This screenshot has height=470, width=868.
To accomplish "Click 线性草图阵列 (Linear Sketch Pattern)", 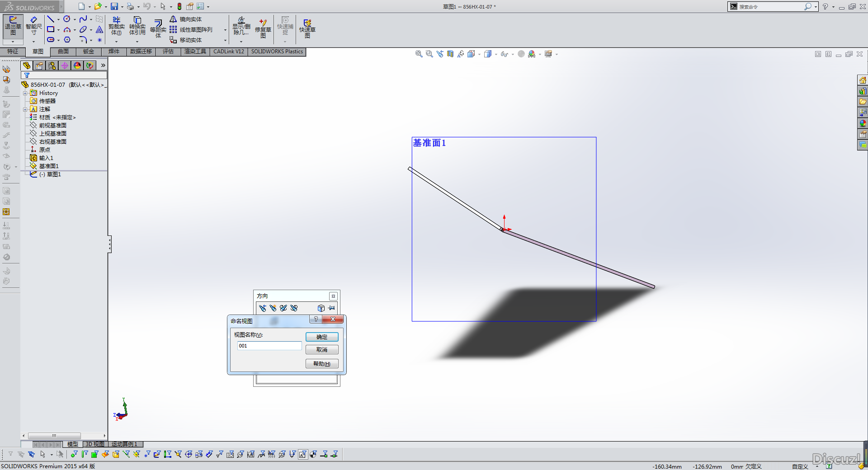I will (x=191, y=29).
